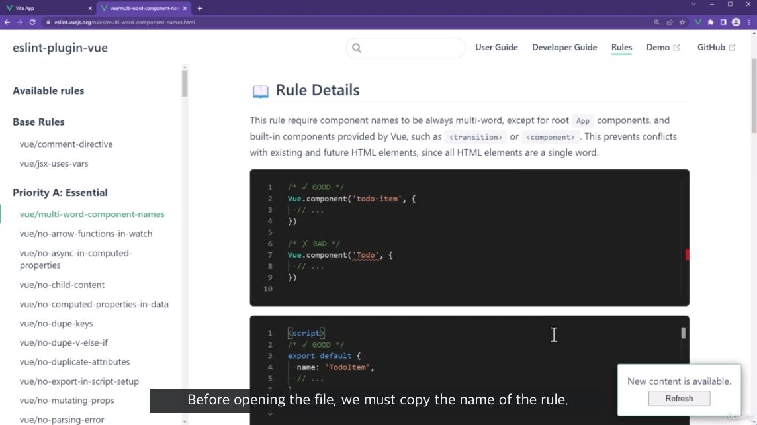Open vue/comment-directive rule

click(66, 144)
